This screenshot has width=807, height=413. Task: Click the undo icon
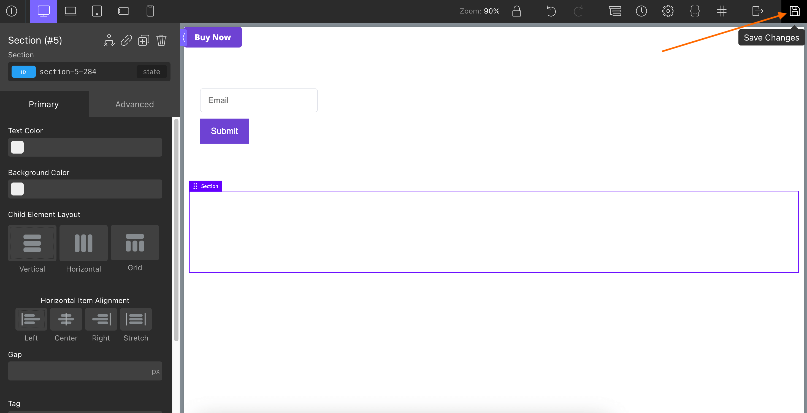[x=552, y=10]
